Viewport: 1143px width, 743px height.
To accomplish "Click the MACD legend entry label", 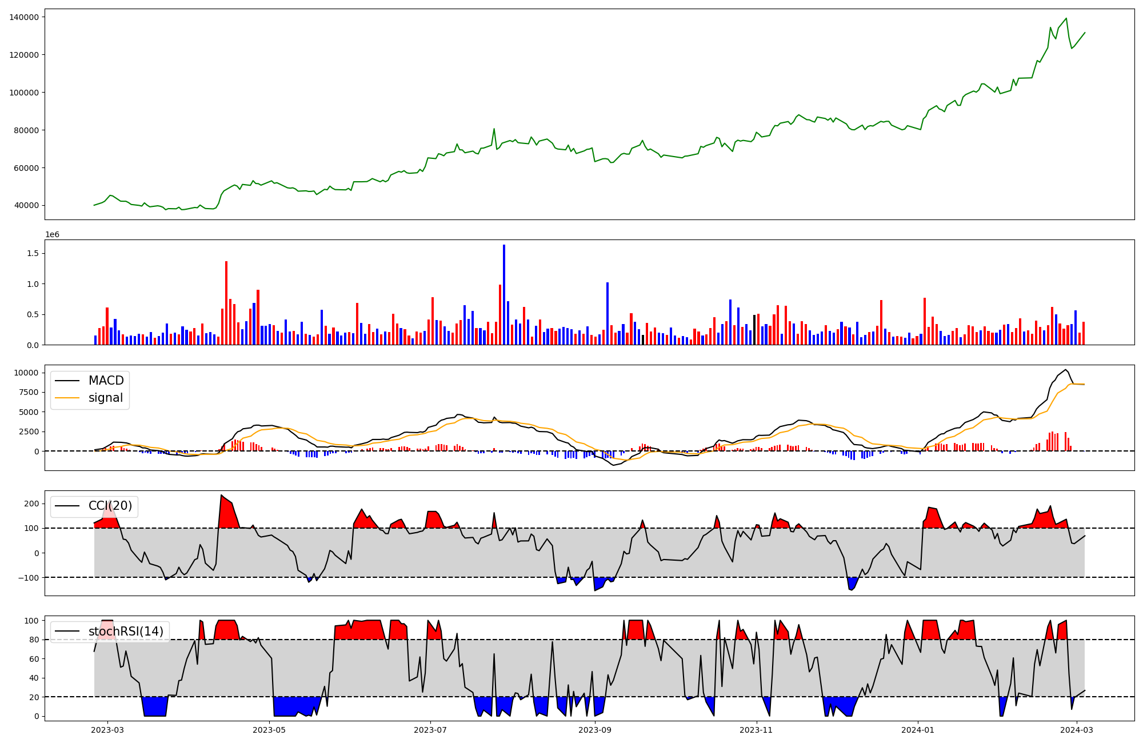I will tap(106, 381).
